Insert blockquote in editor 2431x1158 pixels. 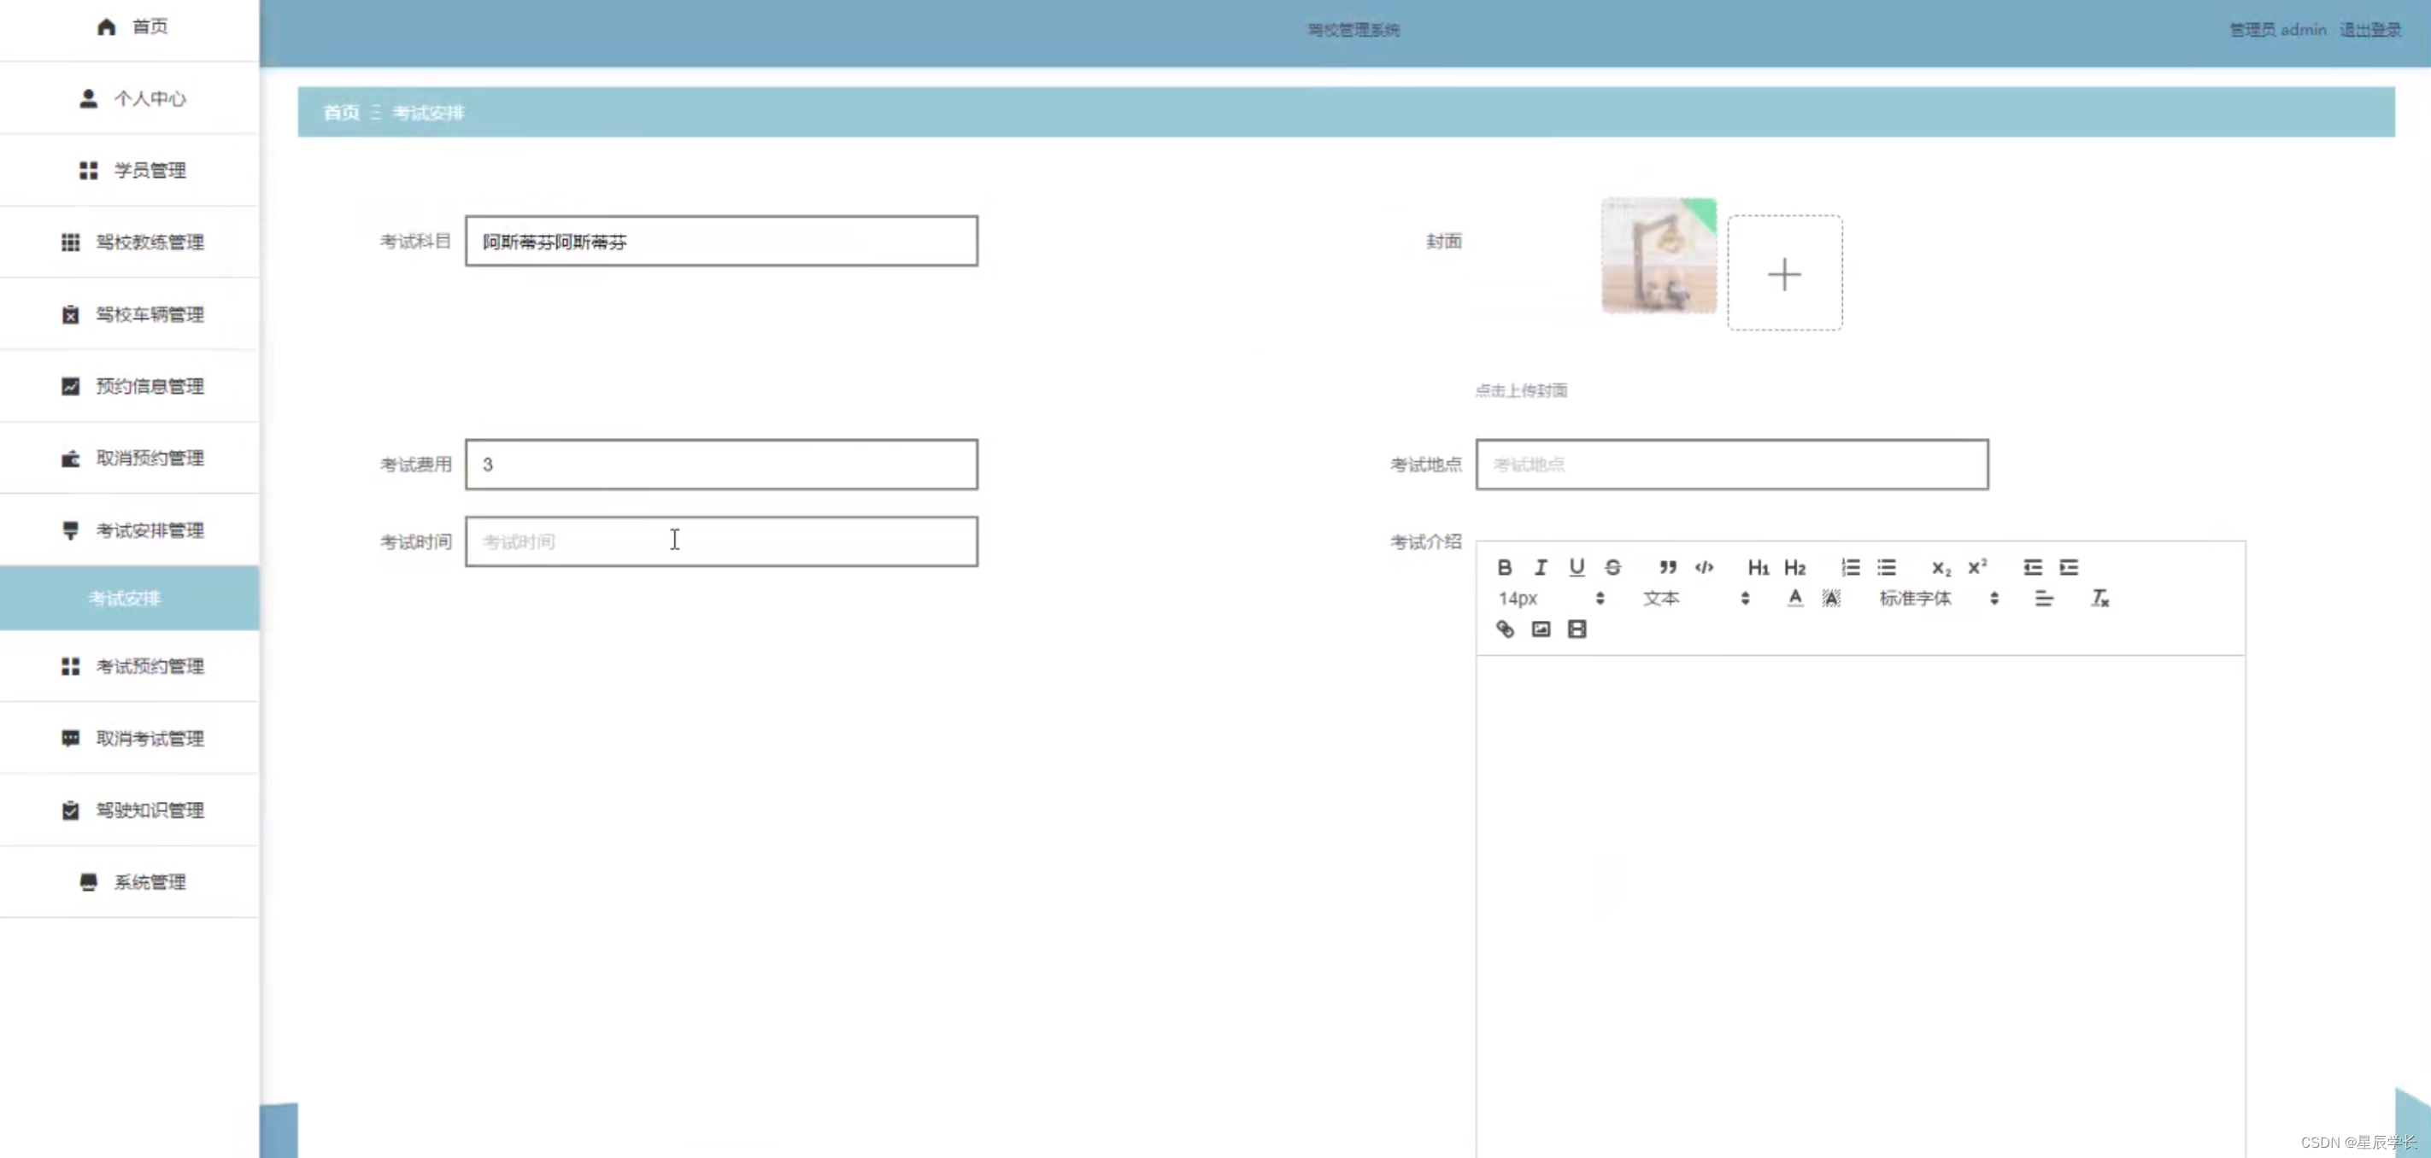(x=1668, y=567)
